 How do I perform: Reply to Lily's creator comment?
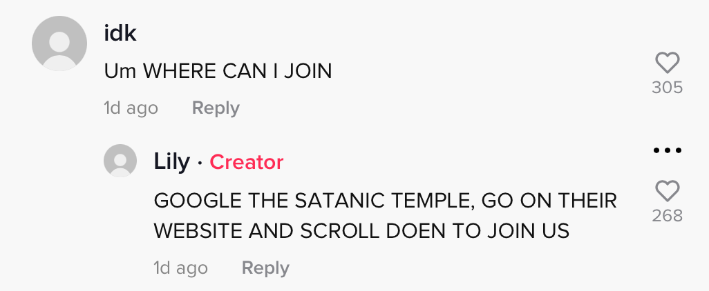coord(265,268)
